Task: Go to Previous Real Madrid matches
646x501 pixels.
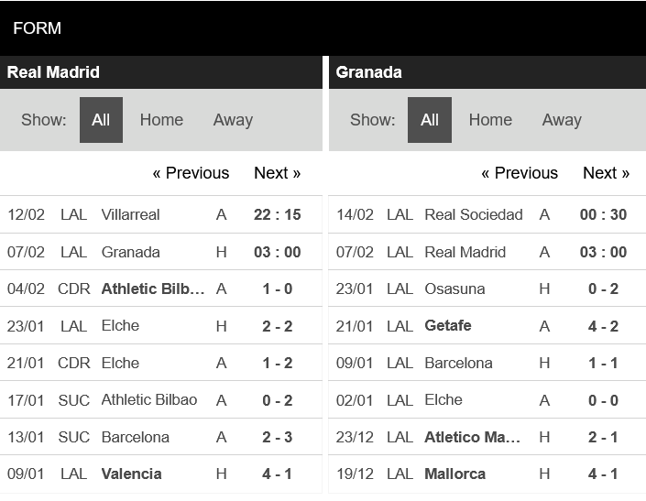Action: pyautogui.click(x=191, y=173)
